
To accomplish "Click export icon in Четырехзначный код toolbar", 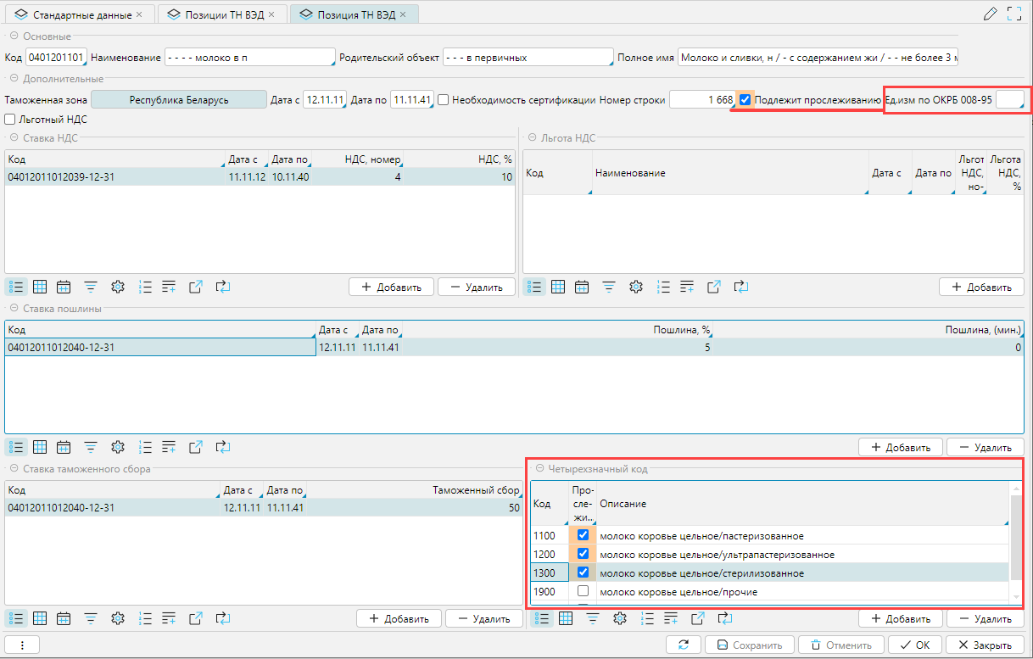I will (698, 618).
